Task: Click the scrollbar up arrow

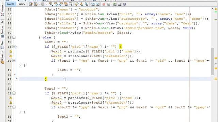Action: tap(213, 9)
